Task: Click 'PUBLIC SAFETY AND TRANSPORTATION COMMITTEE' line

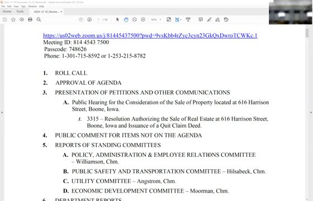Action: [169, 171]
